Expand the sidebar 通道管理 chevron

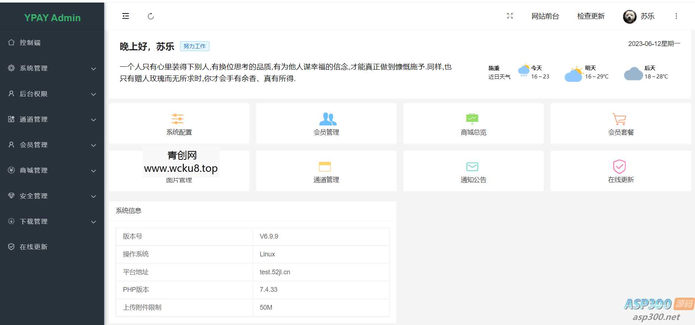point(94,120)
